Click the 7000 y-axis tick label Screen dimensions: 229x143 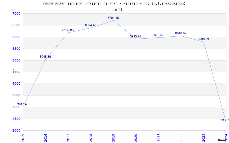point(16,13)
